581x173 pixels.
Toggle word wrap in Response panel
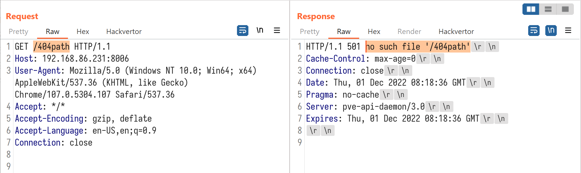(x=534, y=31)
